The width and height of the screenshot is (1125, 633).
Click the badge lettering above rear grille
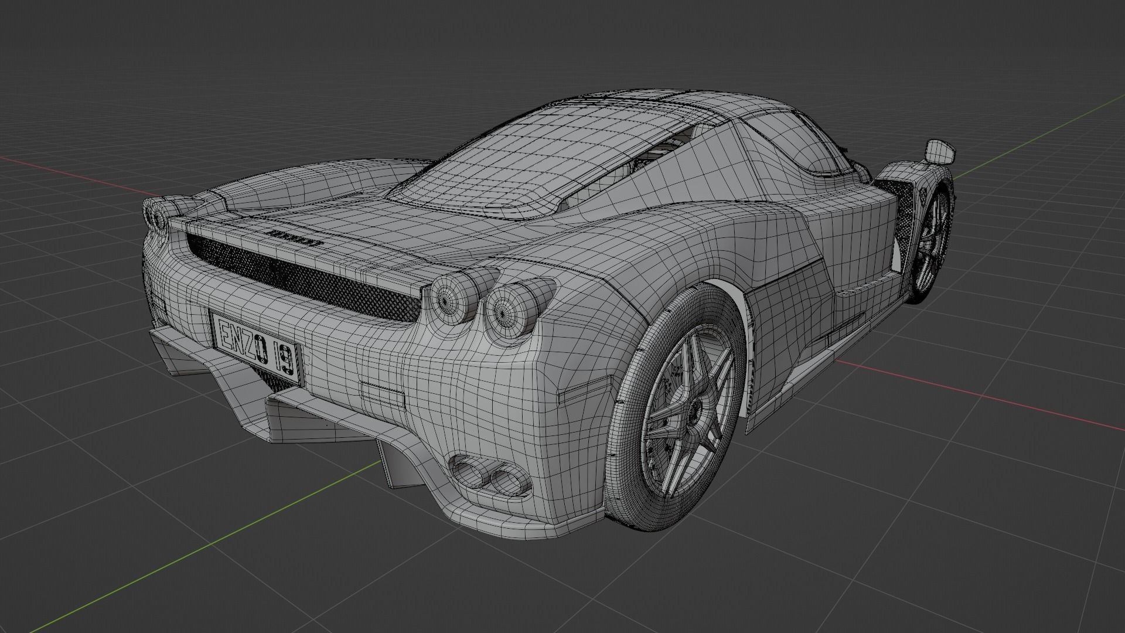pos(295,237)
